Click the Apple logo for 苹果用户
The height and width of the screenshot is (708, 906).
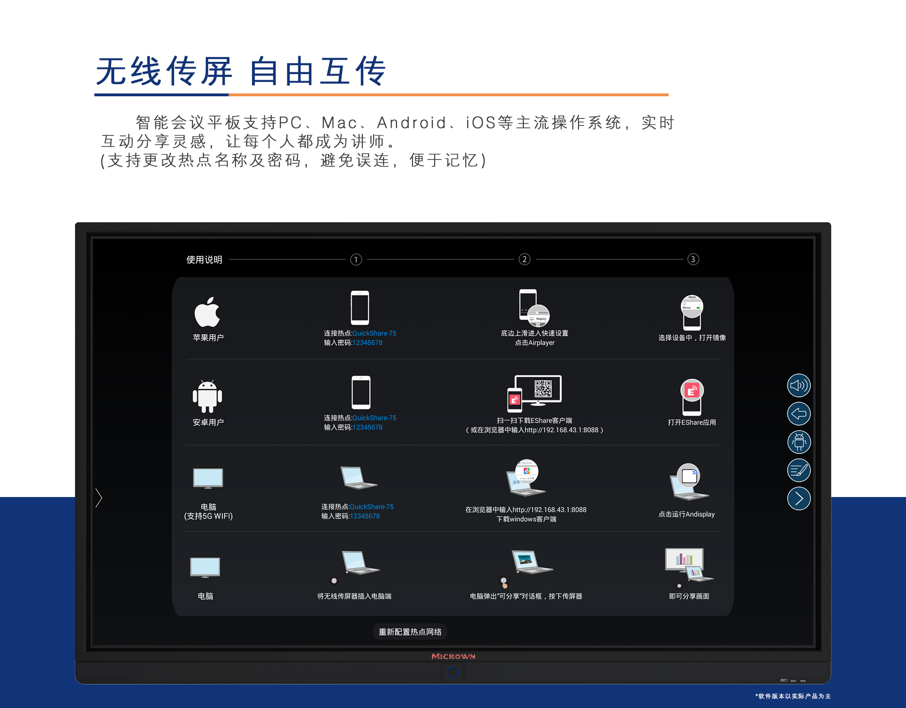(x=207, y=312)
